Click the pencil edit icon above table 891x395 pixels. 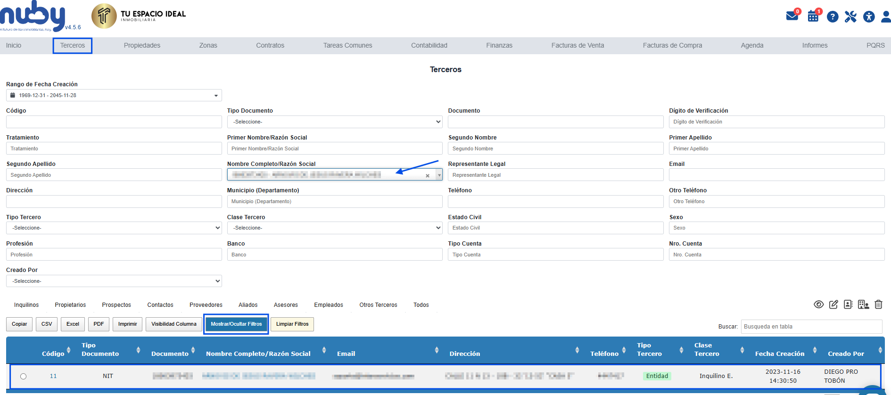coord(833,304)
